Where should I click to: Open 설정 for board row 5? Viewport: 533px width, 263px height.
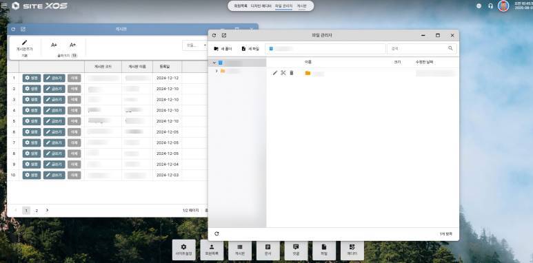tap(32, 121)
